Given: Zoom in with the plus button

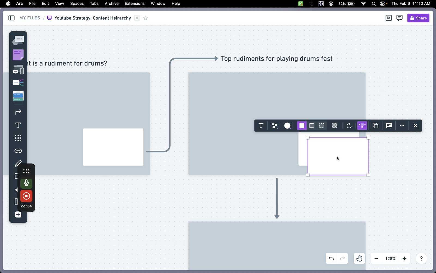Looking at the screenshot, I should point(405,259).
